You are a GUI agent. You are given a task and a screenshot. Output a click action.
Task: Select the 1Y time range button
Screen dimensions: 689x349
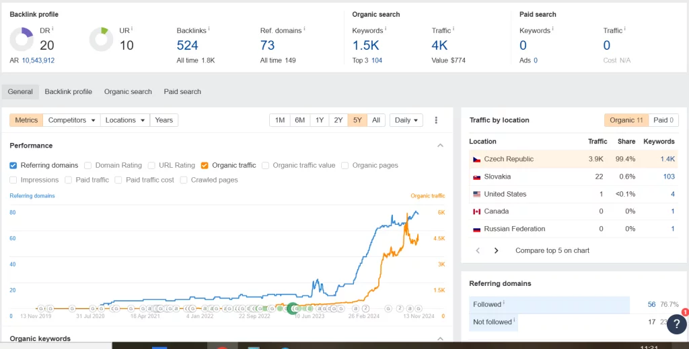coord(320,120)
